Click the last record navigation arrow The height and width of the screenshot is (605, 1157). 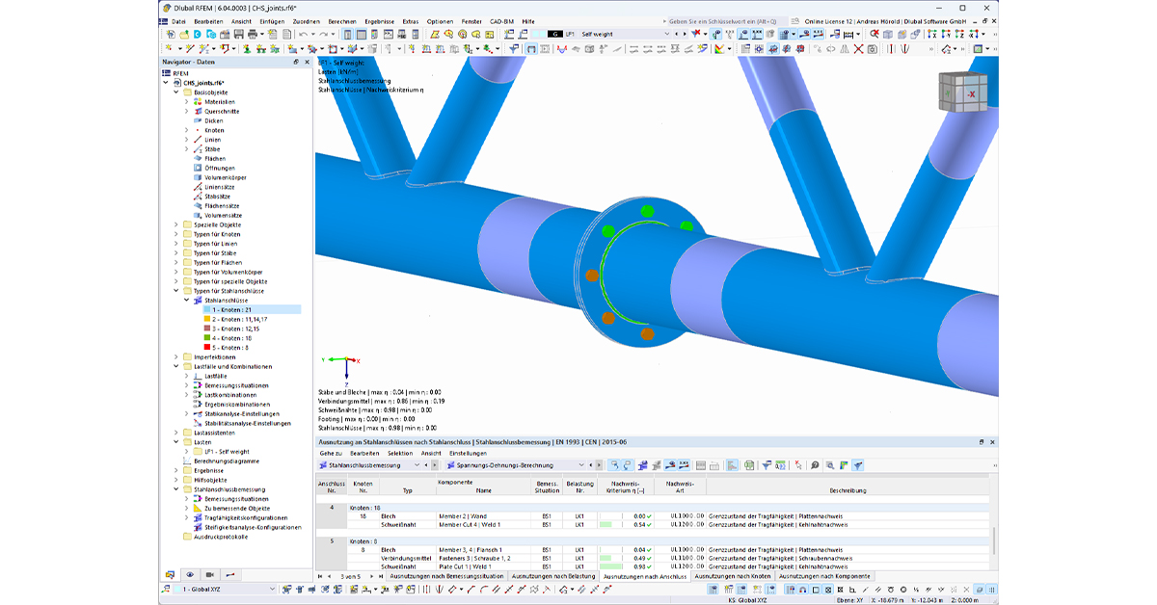pos(381,576)
